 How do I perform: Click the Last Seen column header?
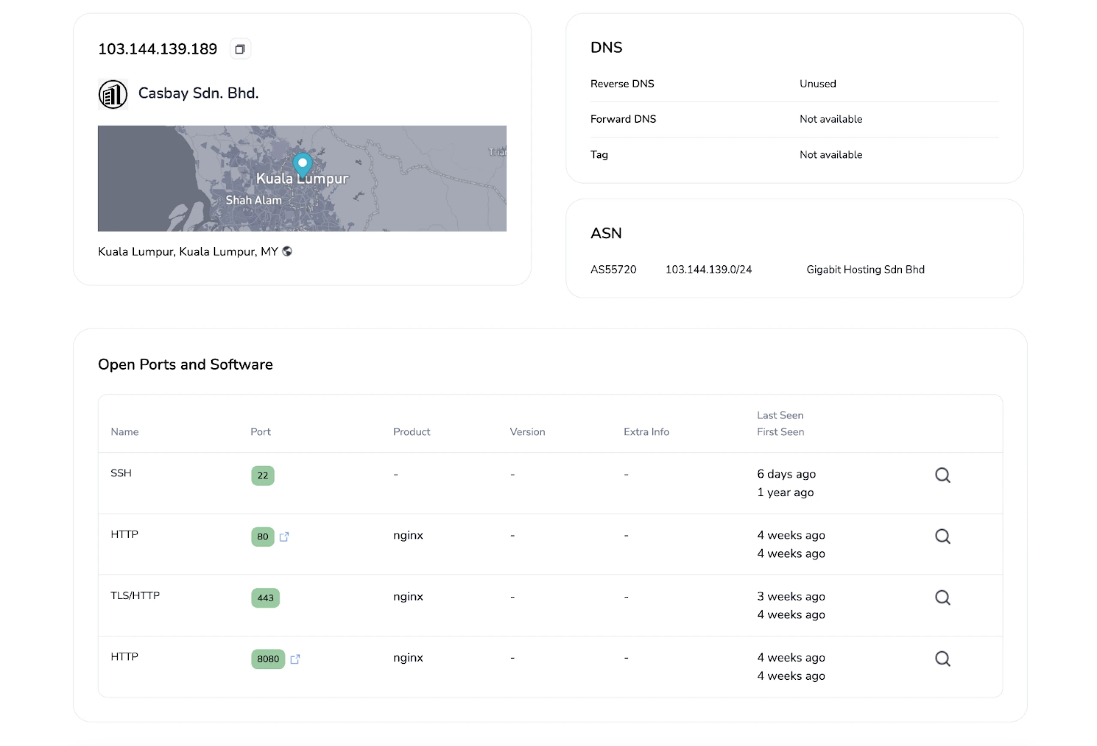(x=780, y=415)
